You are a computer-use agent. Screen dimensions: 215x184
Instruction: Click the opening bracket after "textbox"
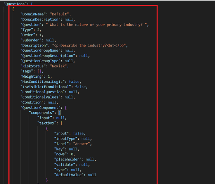[66, 123]
